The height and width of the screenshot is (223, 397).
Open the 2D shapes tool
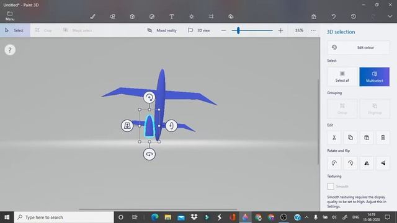click(x=112, y=17)
